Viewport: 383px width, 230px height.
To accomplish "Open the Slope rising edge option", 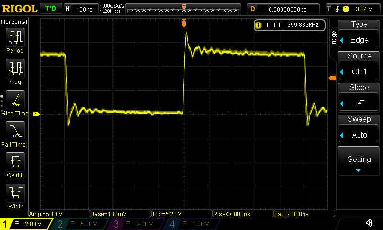I will coord(359,98).
